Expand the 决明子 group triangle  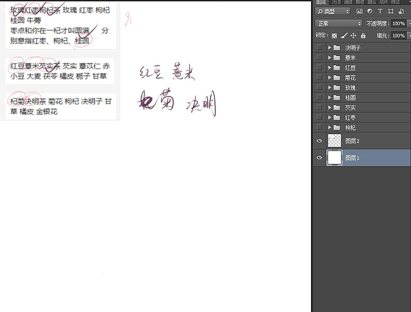[x=329, y=47]
